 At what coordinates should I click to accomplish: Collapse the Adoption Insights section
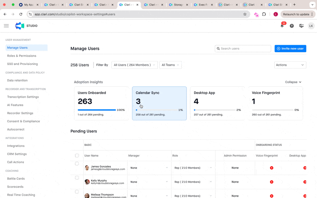293,82
